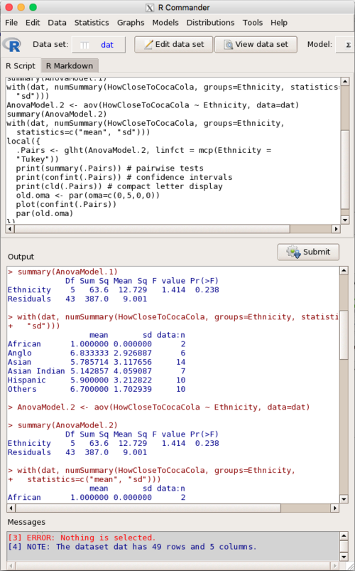Image resolution: width=355 pixels, height=571 pixels.
Task: Click script pane scroll right arrow
Action: (336, 229)
